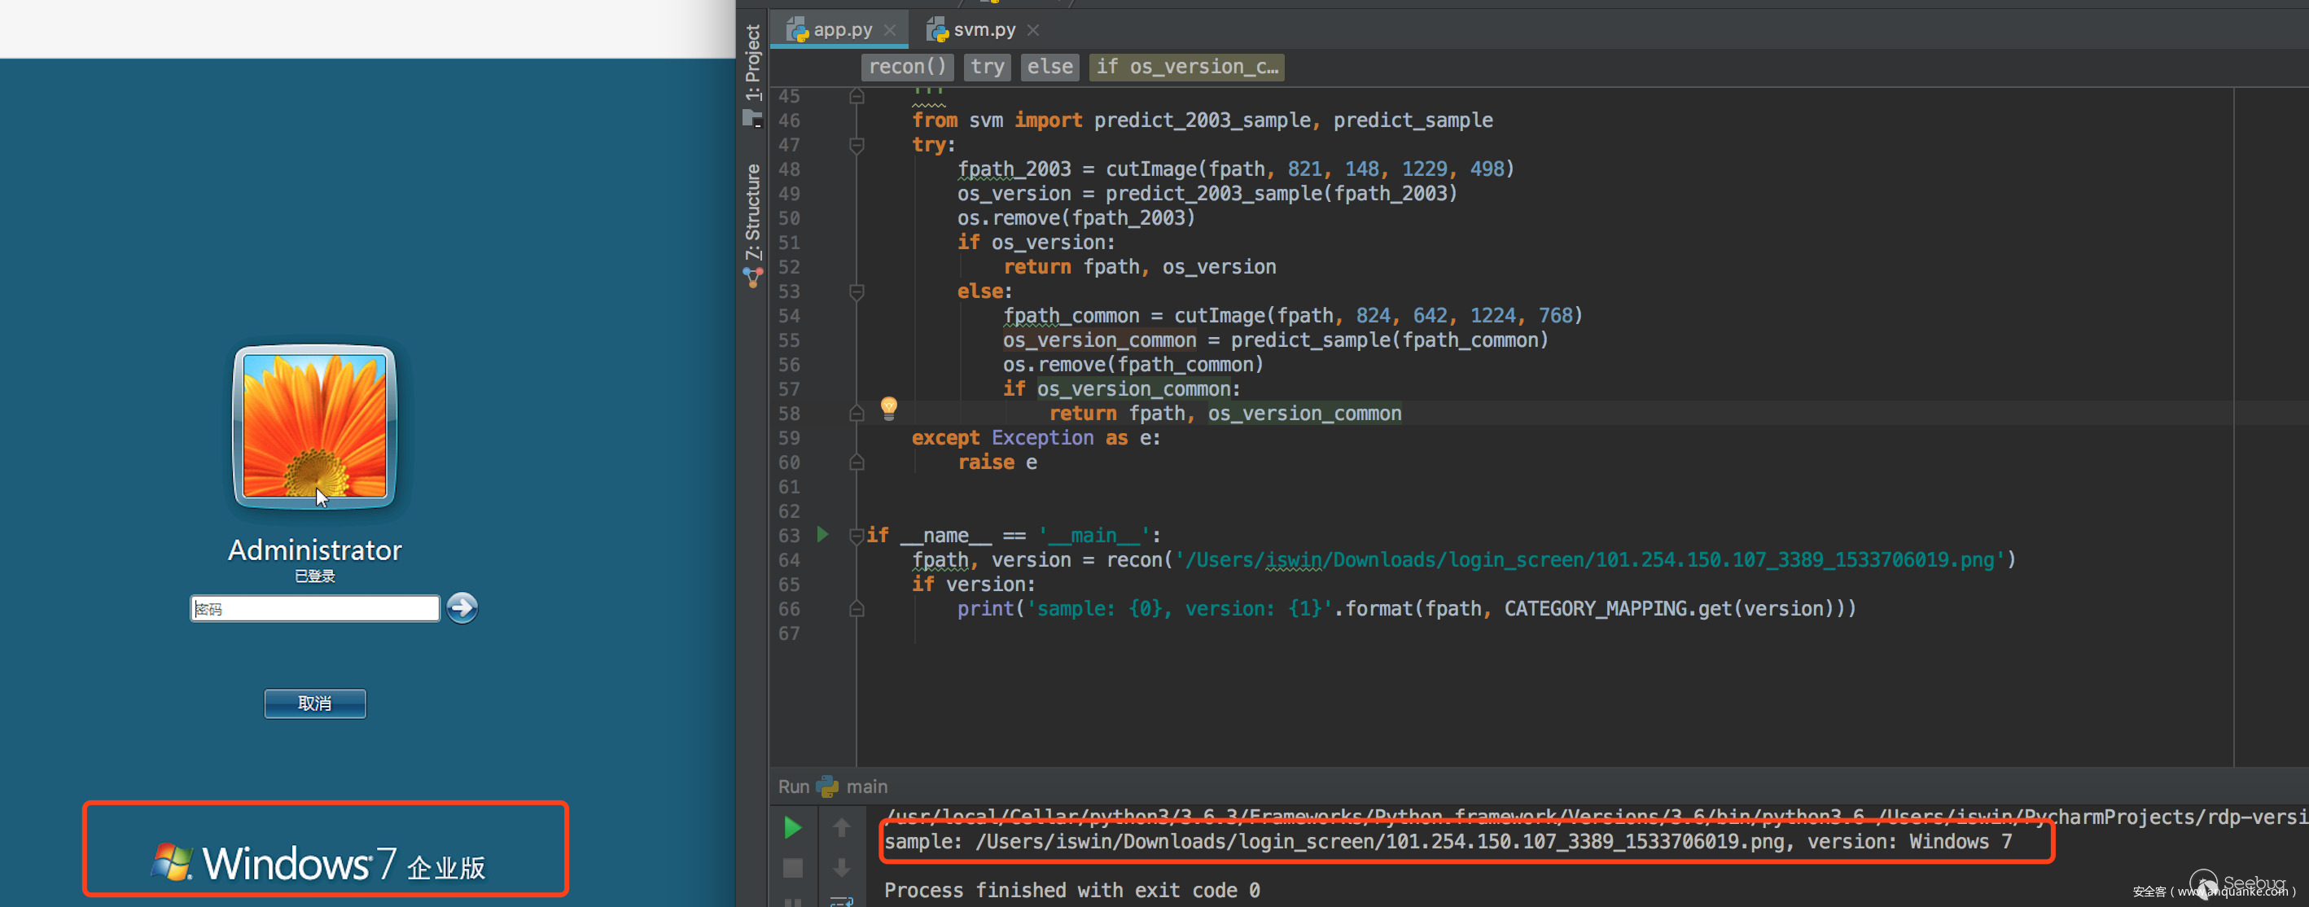Click the Administrator flower account picture
Screen dimensions: 2309x907
coord(314,426)
